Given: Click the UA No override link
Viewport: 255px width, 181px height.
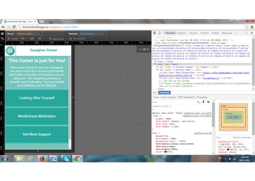Looking at the screenshot, I should pyautogui.click(x=79, y=38).
